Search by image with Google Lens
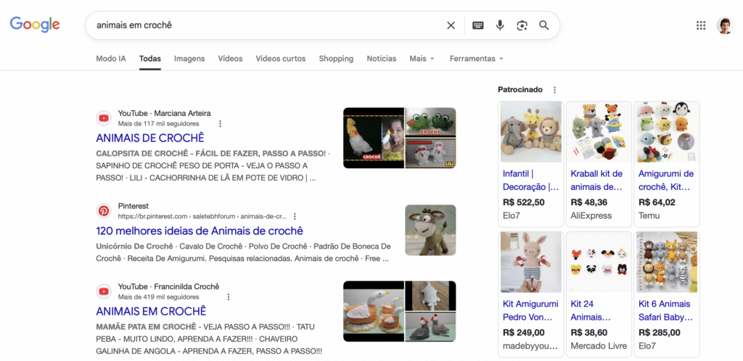 [522, 25]
